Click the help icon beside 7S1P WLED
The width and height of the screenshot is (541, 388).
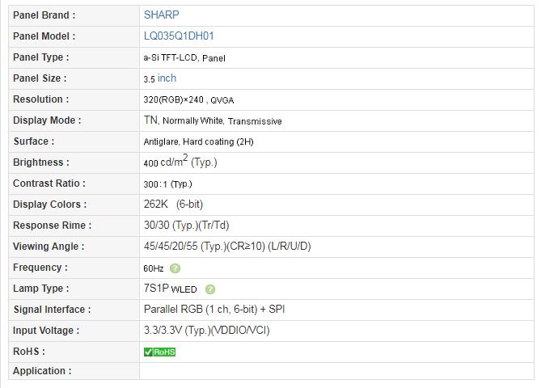[210, 289]
